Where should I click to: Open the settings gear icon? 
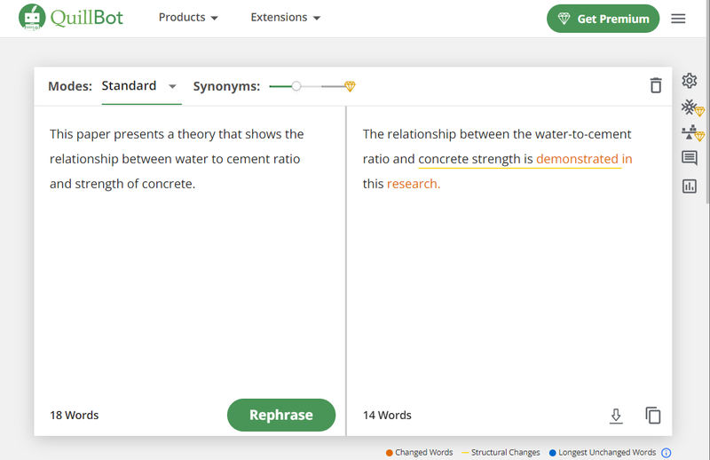[690, 81]
